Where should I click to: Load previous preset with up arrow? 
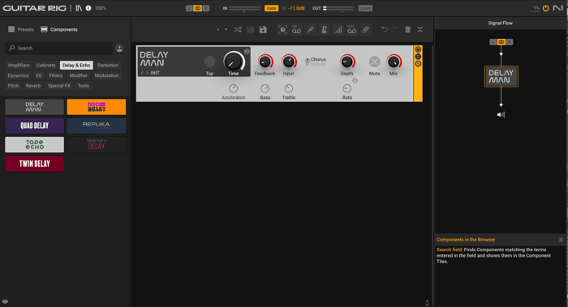point(217,30)
